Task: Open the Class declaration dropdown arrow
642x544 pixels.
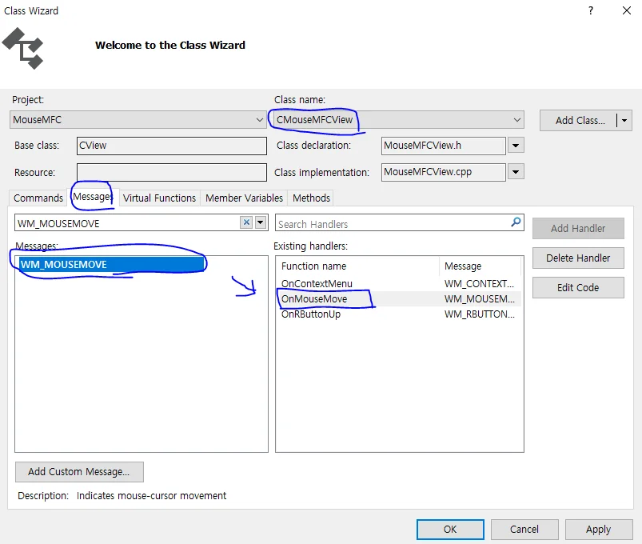Action: pos(516,146)
